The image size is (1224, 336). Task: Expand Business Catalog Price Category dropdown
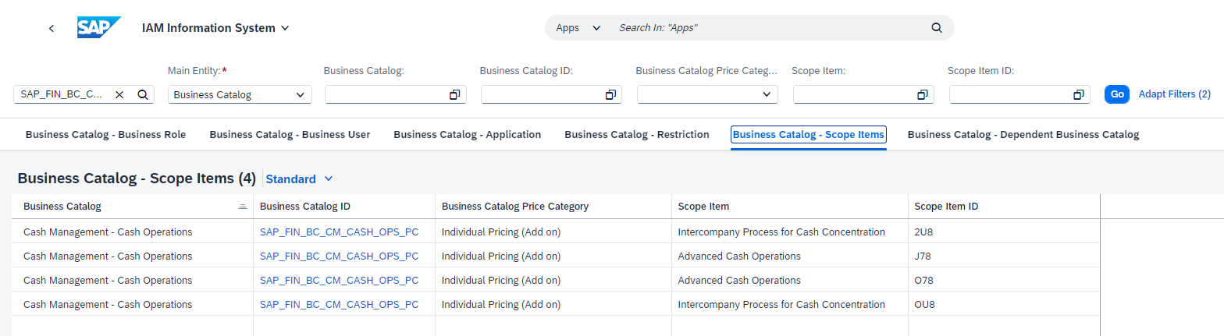point(767,95)
